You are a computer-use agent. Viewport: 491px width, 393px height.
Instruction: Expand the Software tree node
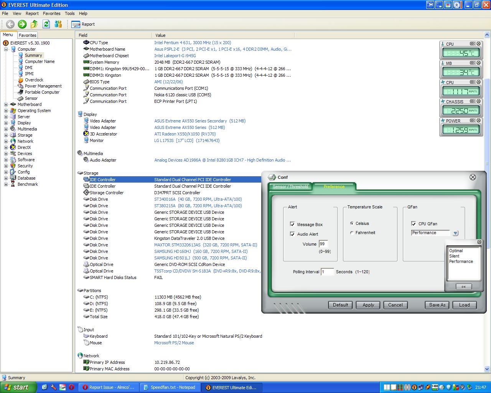tap(6, 160)
